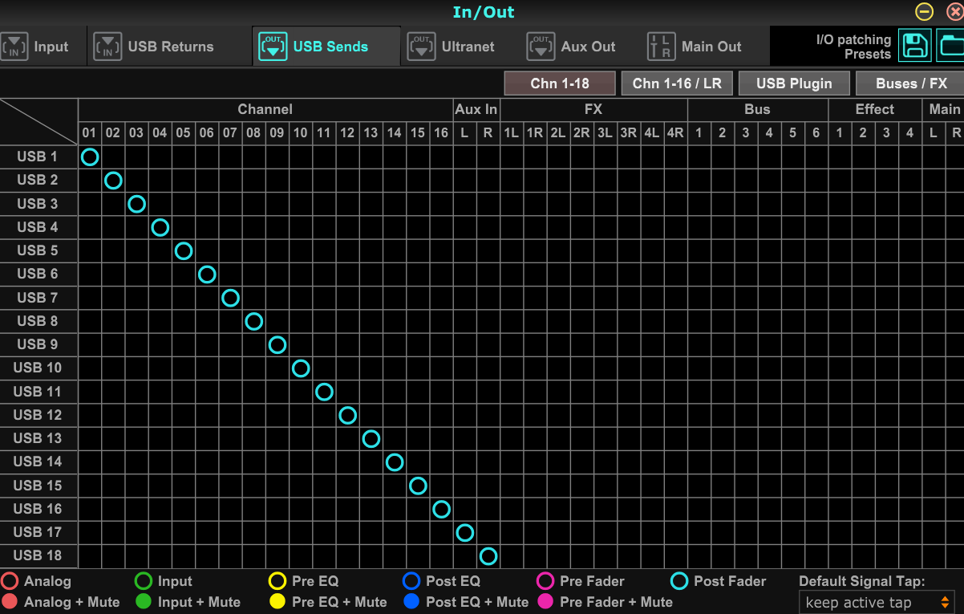Toggle USB 9 patch on channel 09
The image size is (964, 614).
tap(277, 344)
